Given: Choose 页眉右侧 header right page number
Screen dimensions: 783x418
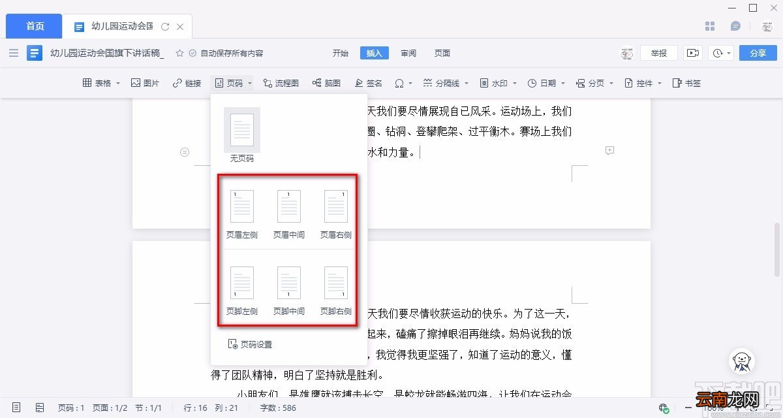Looking at the screenshot, I should click(335, 214).
